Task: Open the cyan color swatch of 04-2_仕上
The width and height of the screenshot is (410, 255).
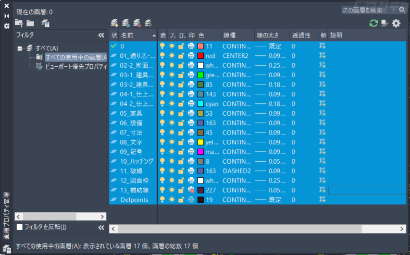Action: pyautogui.click(x=201, y=104)
